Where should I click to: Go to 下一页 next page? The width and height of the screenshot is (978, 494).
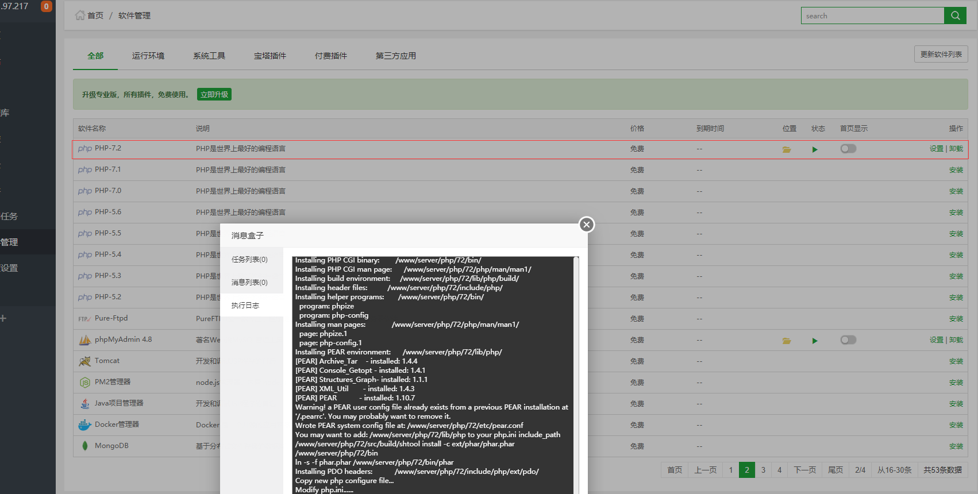pyautogui.click(x=805, y=470)
